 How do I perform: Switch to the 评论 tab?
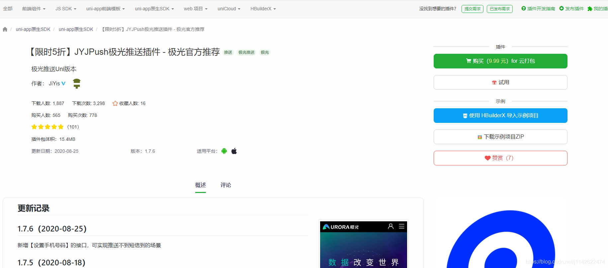(226, 185)
